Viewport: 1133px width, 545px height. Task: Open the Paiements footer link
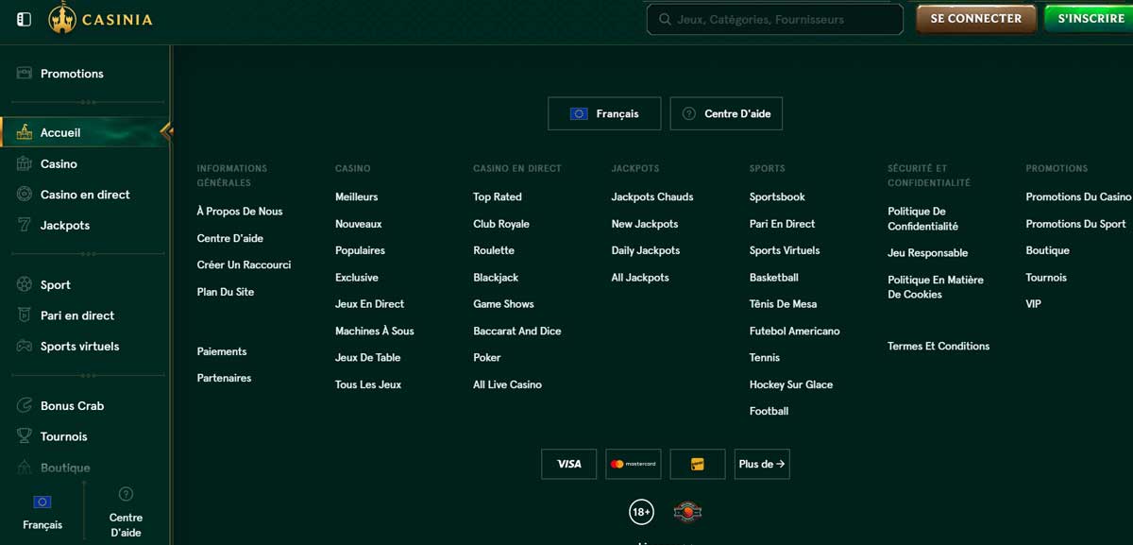tap(222, 351)
